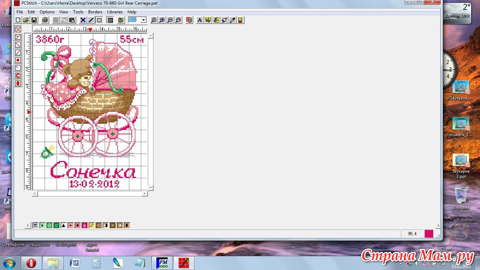Screen dimensions: 480x270
Task: Open the Help menu
Action: [x=132, y=12]
